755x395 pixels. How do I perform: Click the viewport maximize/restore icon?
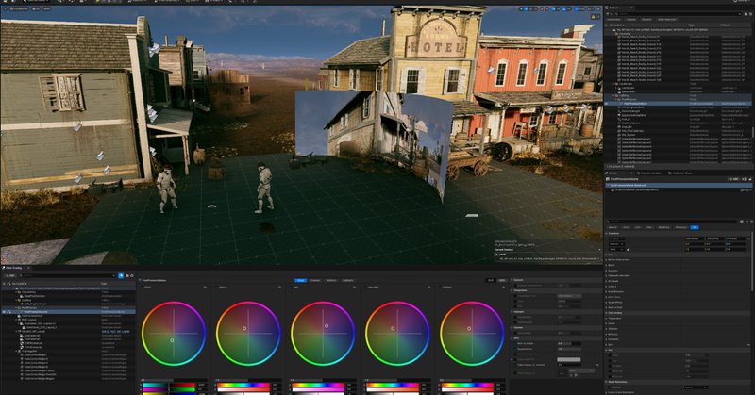[x=598, y=8]
